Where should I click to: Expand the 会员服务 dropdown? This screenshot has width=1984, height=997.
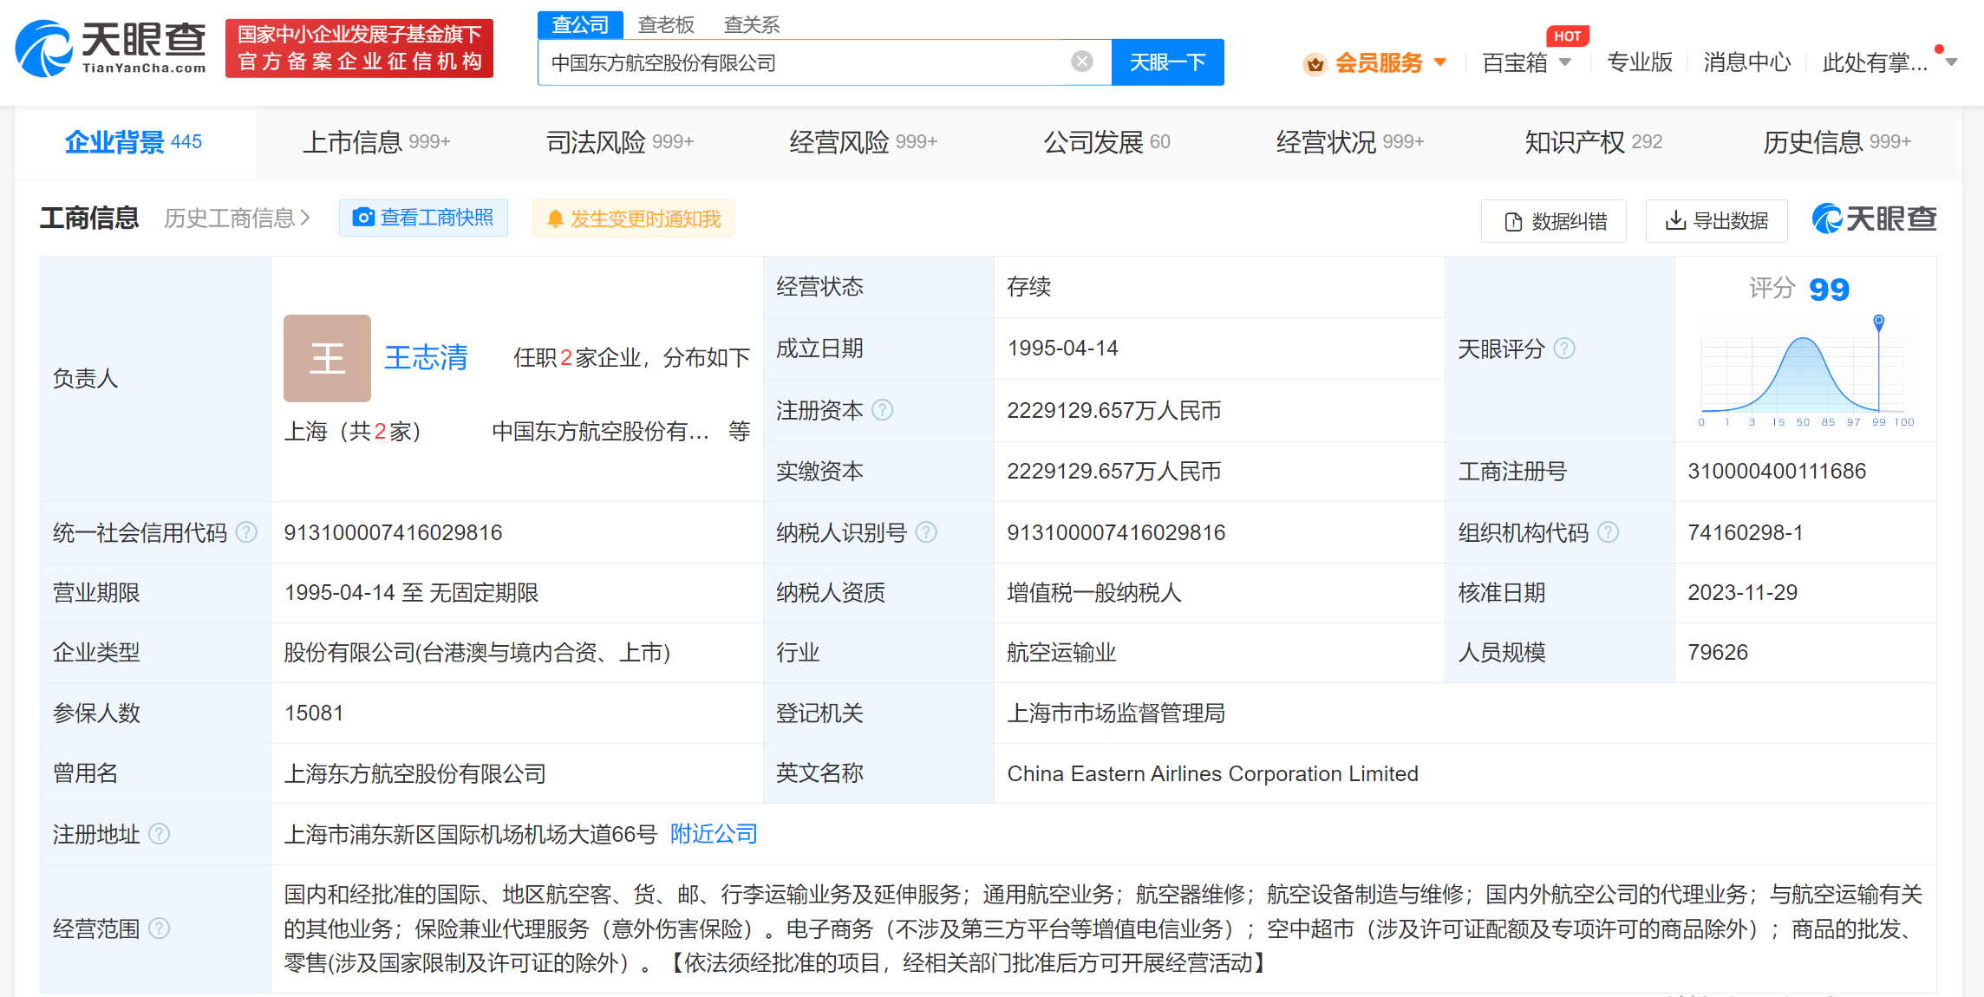(1377, 62)
